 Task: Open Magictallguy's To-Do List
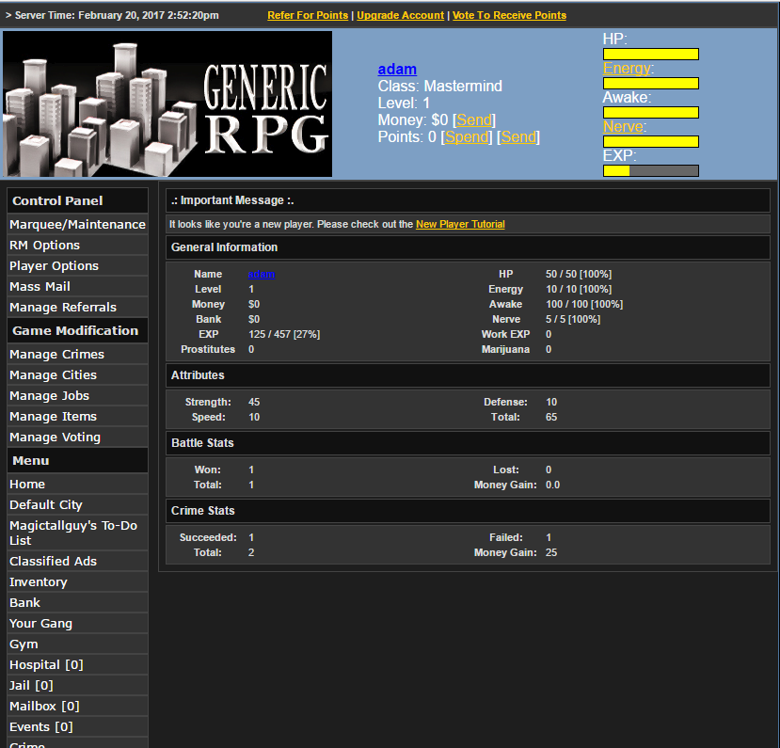coord(73,533)
